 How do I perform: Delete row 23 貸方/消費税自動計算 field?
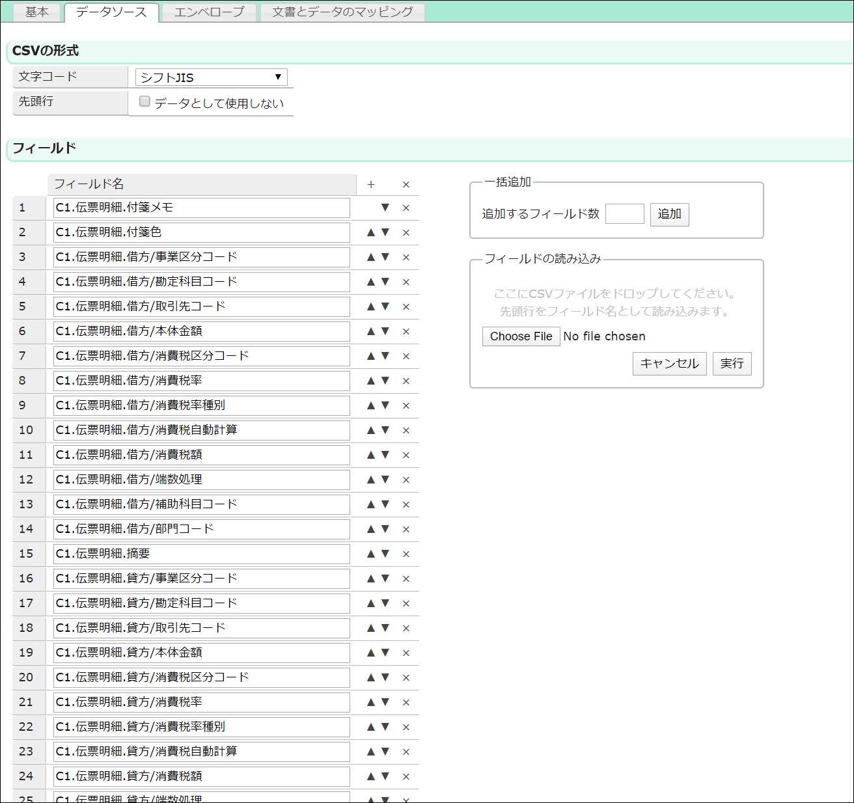(406, 752)
